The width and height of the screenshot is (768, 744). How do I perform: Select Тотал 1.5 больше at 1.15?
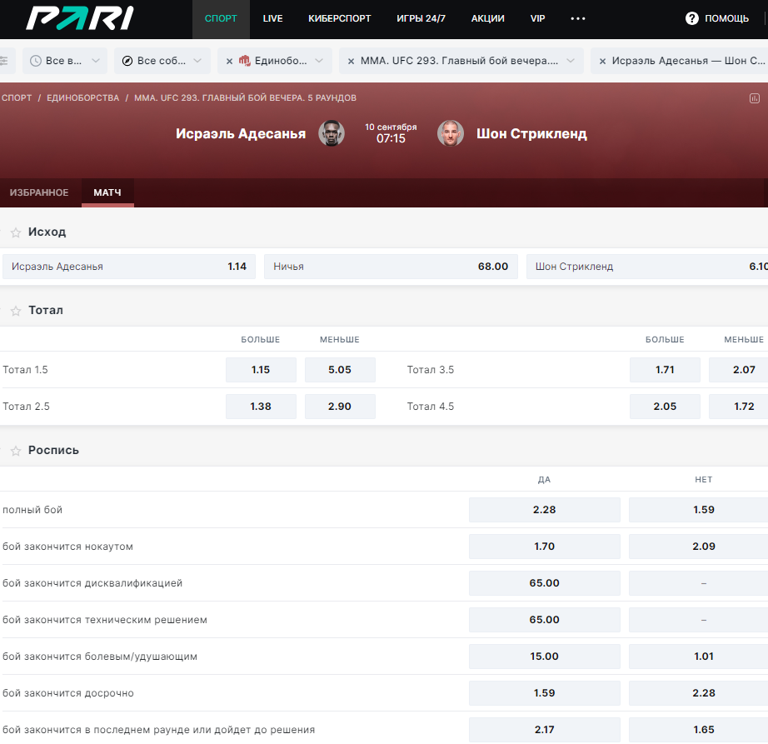pyautogui.click(x=261, y=370)
